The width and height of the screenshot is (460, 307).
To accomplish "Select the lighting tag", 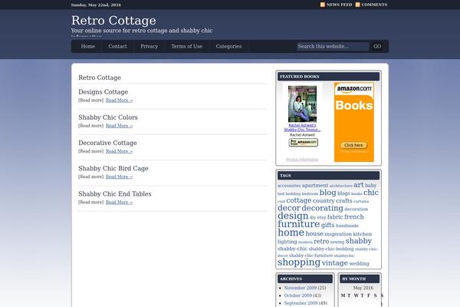I will coord(287,242).
